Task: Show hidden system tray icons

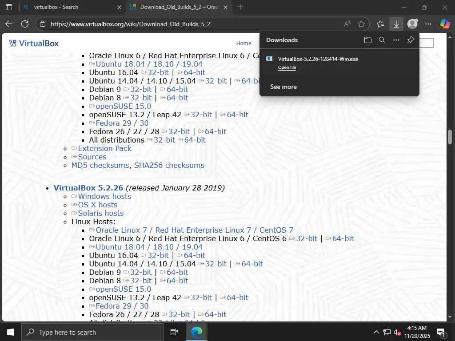Action: (x=376, y=332)
